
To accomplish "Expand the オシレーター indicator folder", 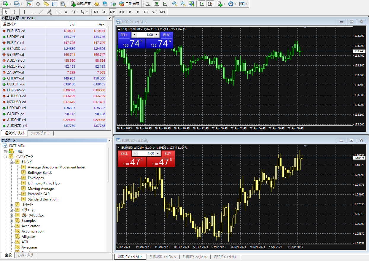I will 12,205.
